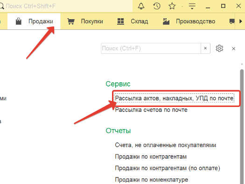
Task: Click the menu vertical scrollbar
Action: click(242, 127)
